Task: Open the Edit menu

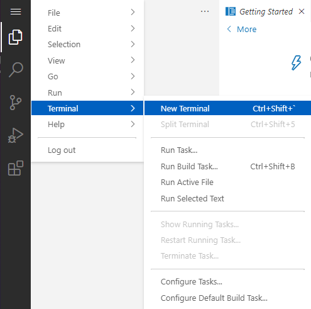Action: tap(87, 28)
